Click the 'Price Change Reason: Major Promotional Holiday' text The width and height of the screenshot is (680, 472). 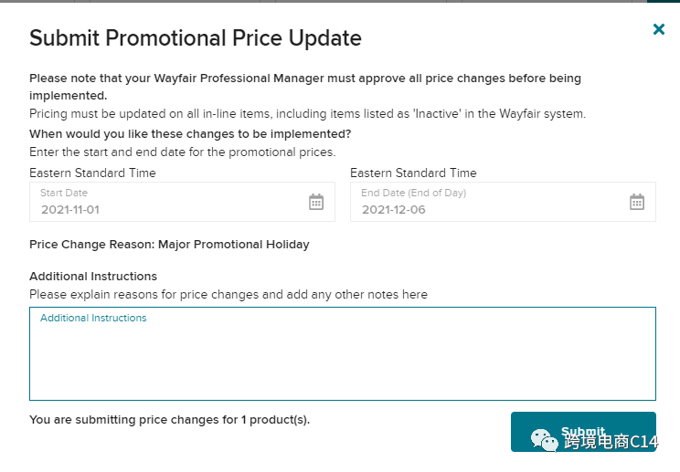169,245
